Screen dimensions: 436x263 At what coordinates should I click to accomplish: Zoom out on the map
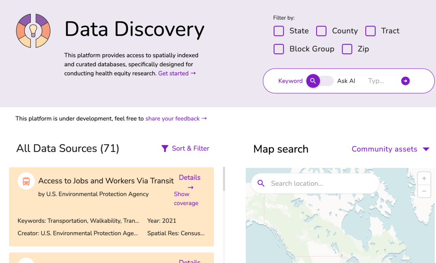[x=424, y=191]
